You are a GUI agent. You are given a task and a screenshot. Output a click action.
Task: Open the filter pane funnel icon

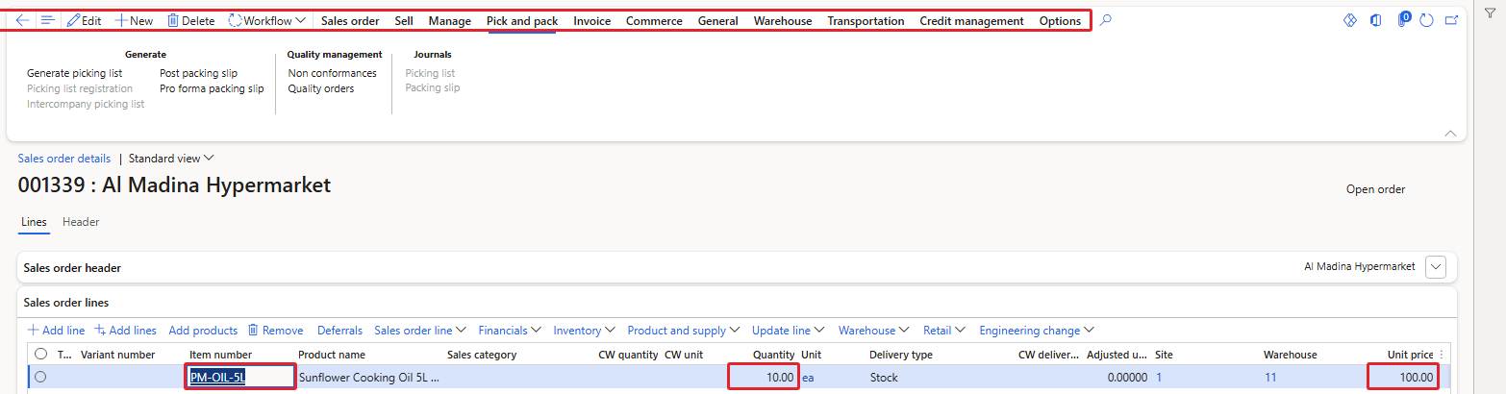pos(1490,12)
